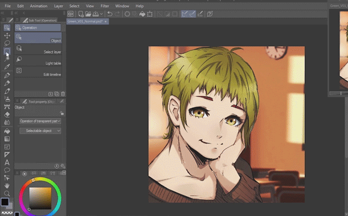348x216 pixels.
Task: Open the Select menu
Action: (74, 6)
